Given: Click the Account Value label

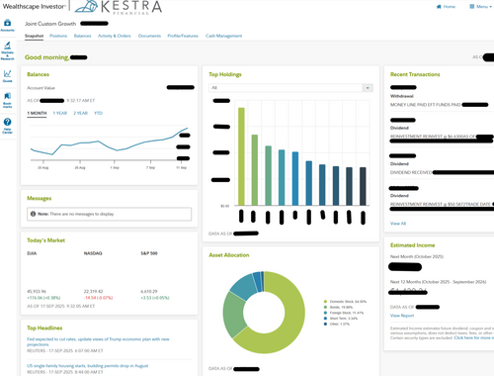Looking at the screenshot, I should [41, 88].
